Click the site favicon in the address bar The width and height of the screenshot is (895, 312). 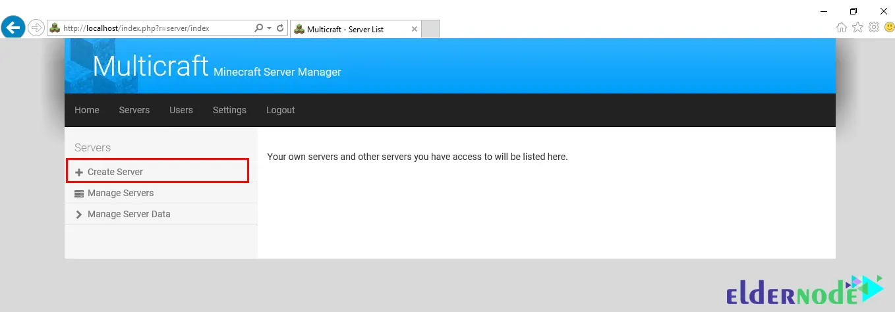click(55, 28)
